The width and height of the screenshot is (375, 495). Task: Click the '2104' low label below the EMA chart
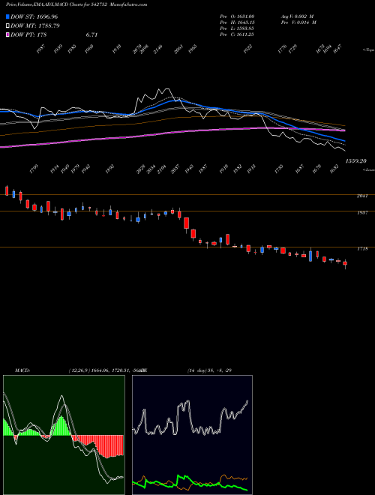click(161, 169)
